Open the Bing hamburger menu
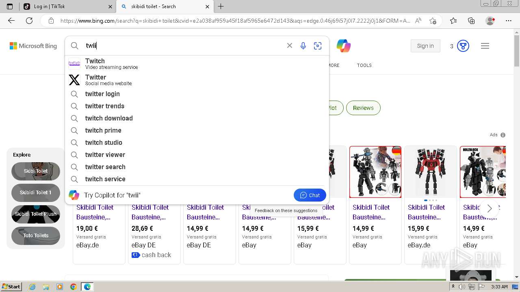This screenshot has width=520, height=292. (x=485, y=46)
